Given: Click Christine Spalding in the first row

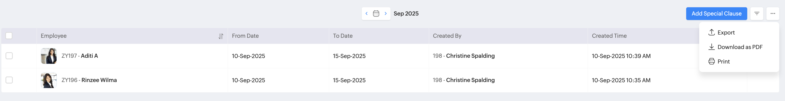Looking at the screenshot, I should 470,56.
